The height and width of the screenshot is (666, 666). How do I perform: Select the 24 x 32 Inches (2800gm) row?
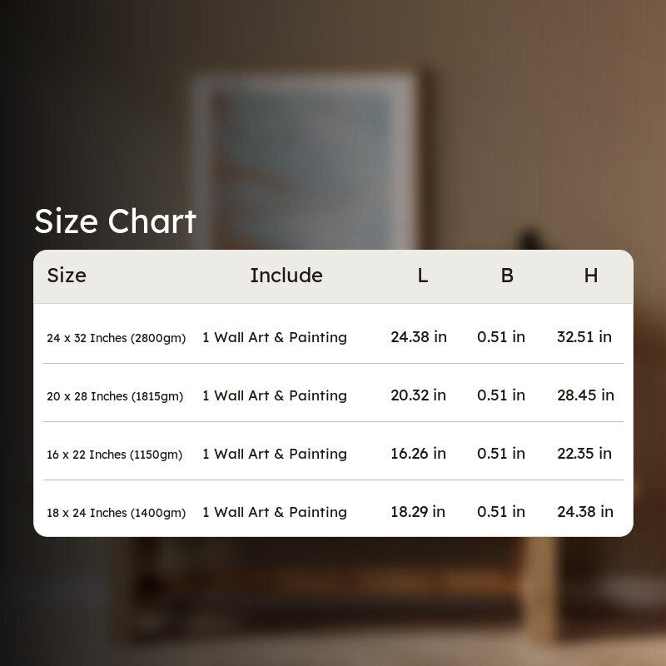point(333,335)
